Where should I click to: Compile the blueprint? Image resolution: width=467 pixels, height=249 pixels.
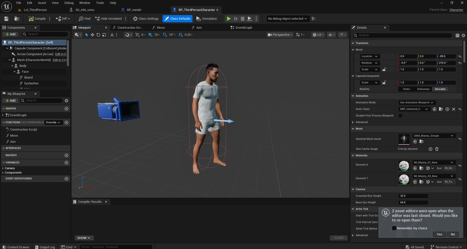point(37,19)
